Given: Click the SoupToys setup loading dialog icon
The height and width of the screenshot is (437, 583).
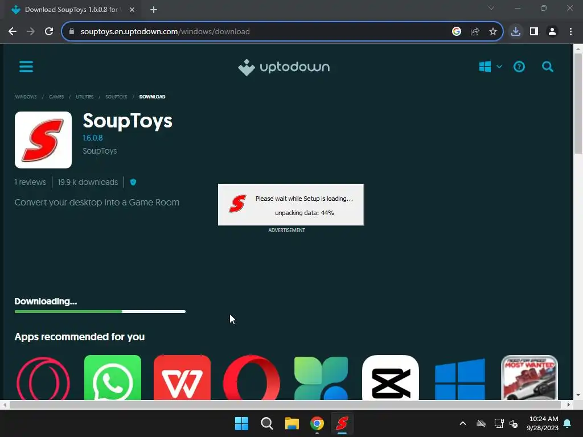Looking at the screenshot, I should (x=237, y=204).
